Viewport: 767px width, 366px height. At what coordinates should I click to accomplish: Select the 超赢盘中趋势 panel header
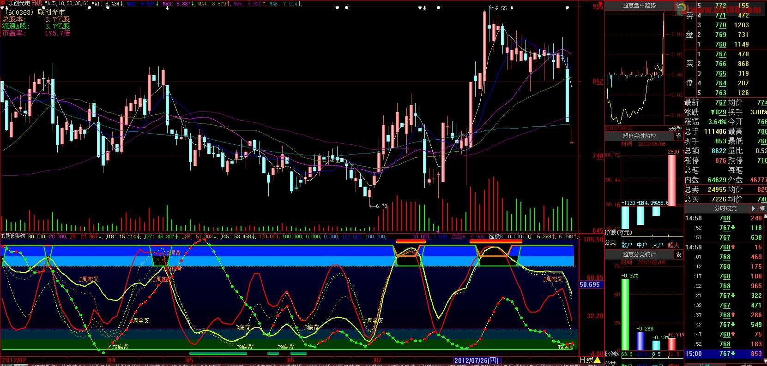tap(639, 6)
